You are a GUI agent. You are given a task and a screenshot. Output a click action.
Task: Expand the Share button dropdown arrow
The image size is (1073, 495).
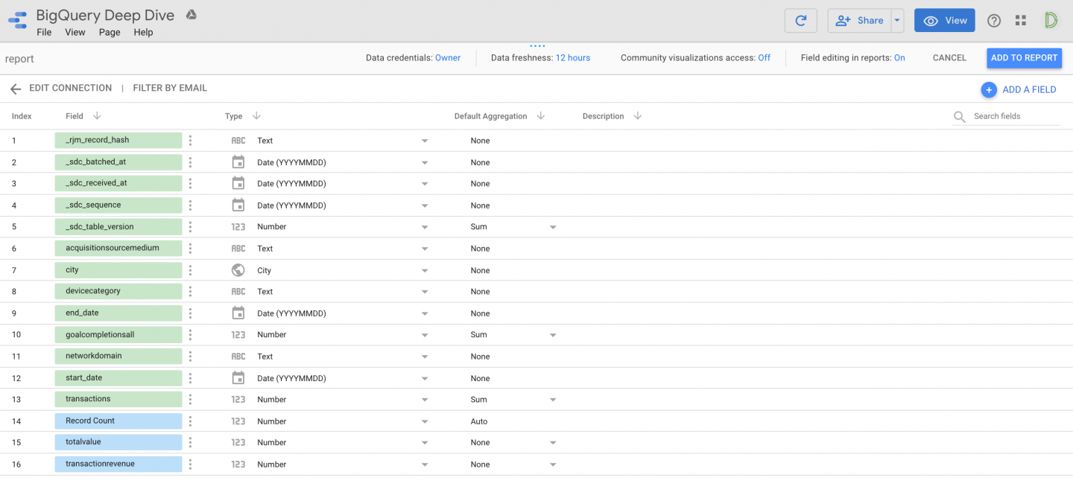[x=898, y=20]
